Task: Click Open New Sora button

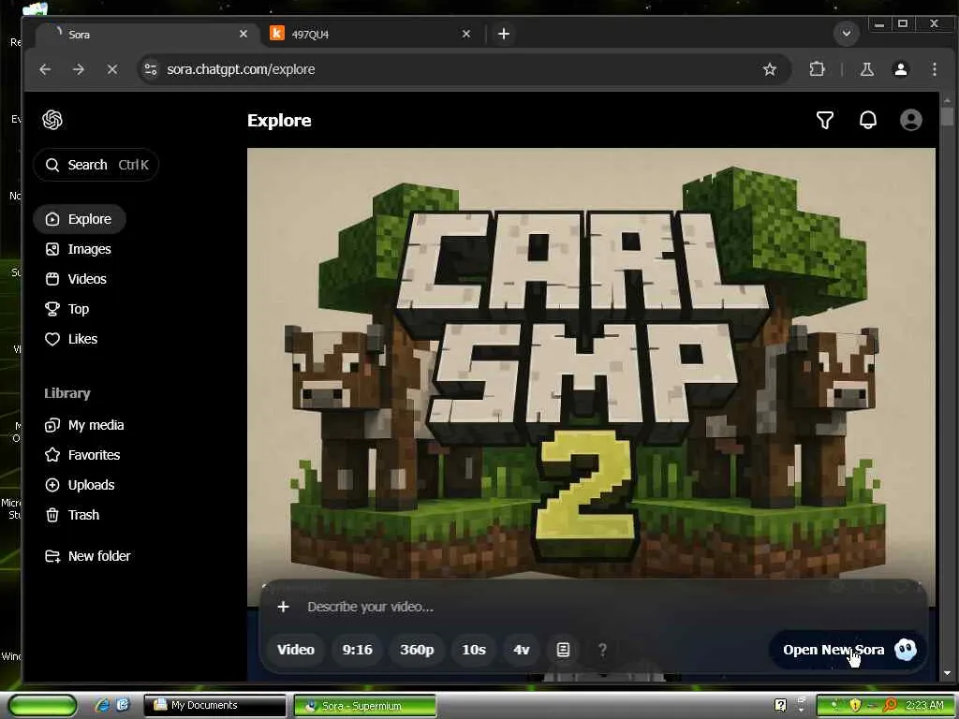Action: (848, 650)
